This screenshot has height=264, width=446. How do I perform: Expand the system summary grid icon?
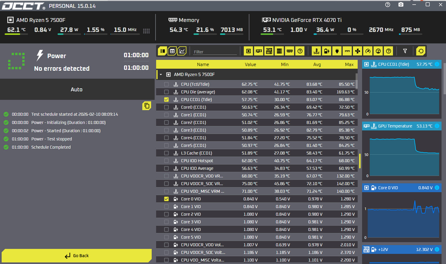(x=147, y=31)
